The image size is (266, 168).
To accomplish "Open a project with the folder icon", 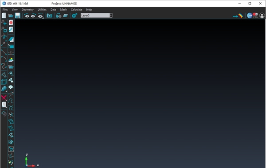I will 11,16.
